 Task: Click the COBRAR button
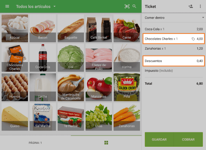pyautogui.click(x=188, y=140)
